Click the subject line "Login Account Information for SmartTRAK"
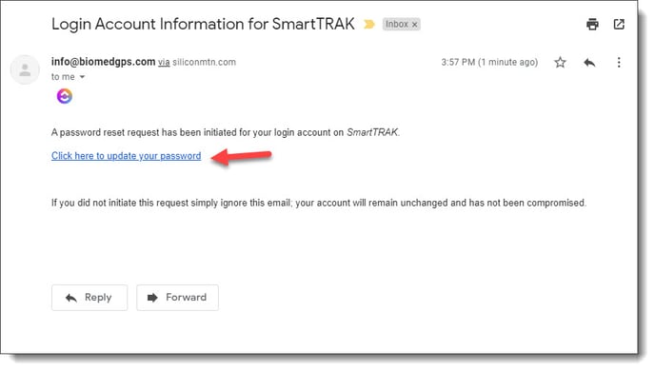655x371 pixels. tap(203, 24)
